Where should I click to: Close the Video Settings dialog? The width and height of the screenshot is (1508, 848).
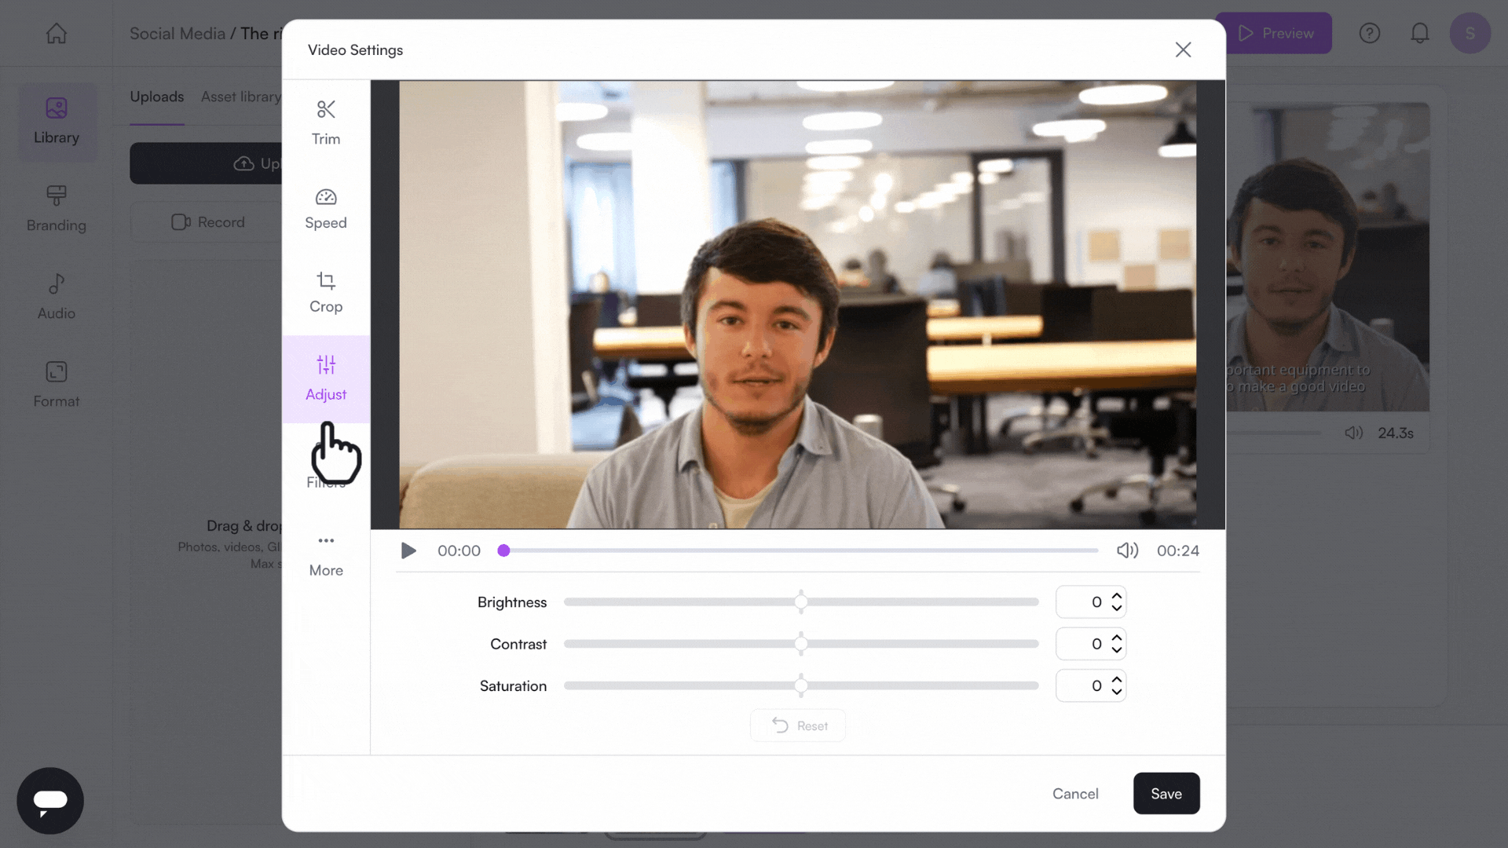click(1183, 49)
